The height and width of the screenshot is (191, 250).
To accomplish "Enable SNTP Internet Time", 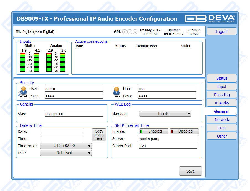I will (x=154, y=131).
